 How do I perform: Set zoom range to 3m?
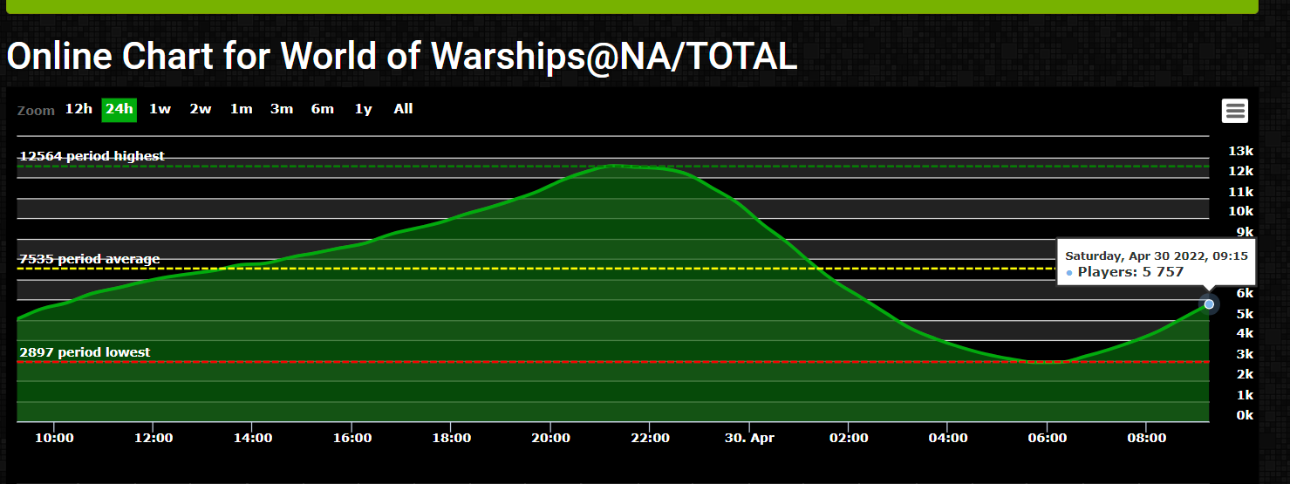tap(282, 110)
